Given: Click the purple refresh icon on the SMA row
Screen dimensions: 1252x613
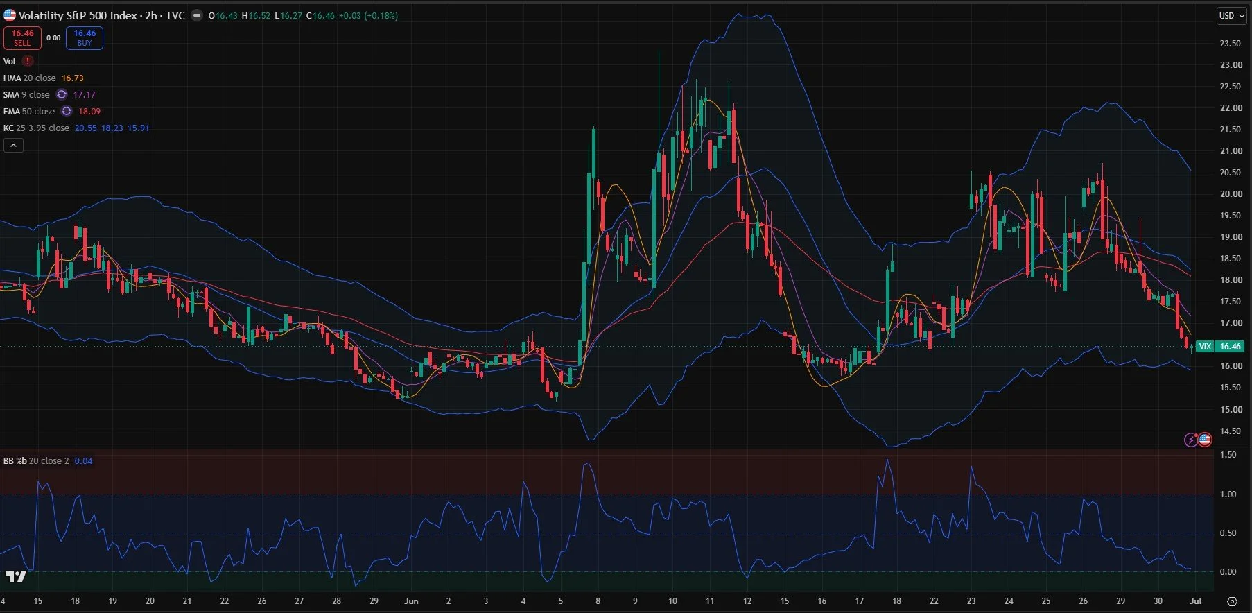Looking at the screenshot, I should tap(62, 94).
